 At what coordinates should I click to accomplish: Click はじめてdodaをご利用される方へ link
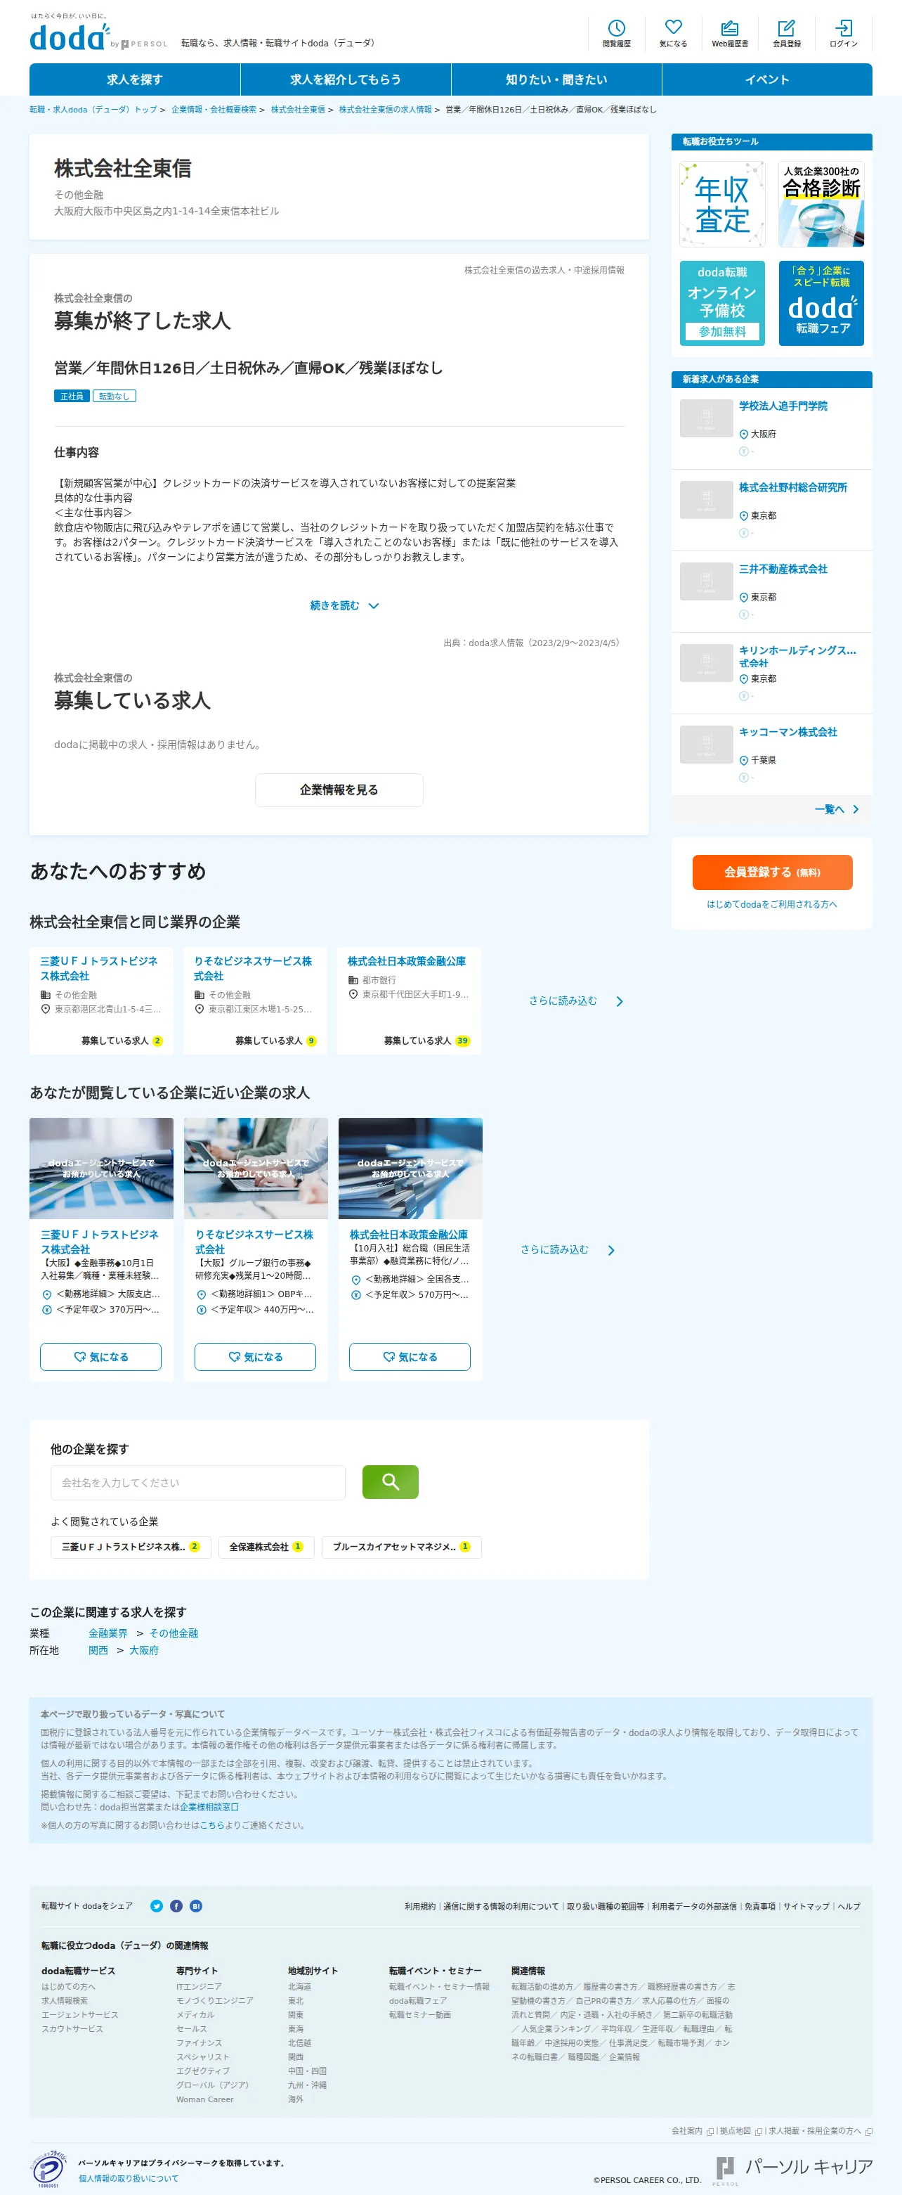(x=771, y=905)
